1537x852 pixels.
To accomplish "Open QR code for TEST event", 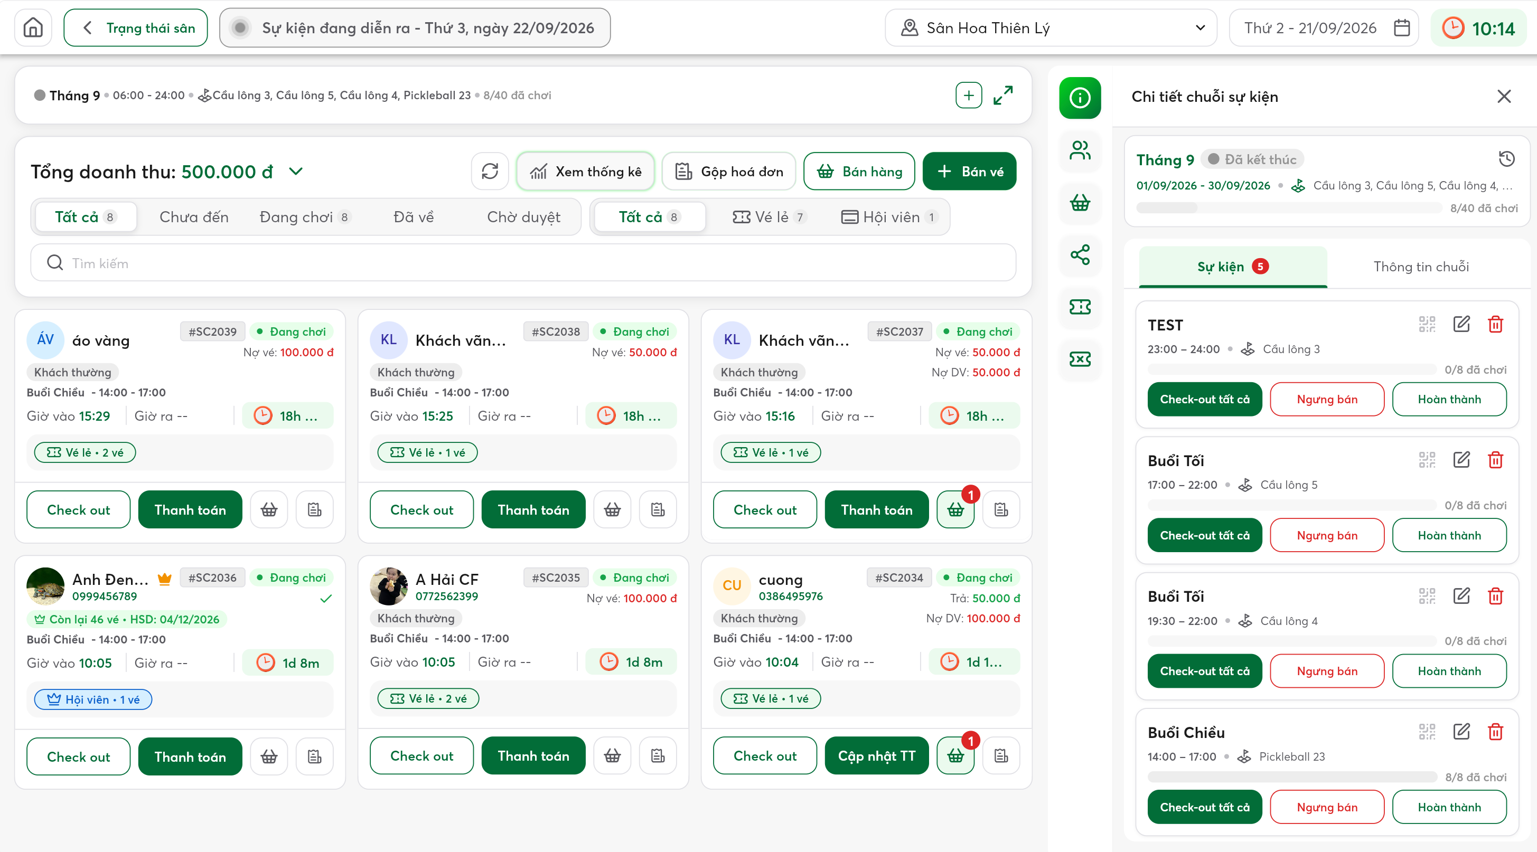I will point(1427,324).
